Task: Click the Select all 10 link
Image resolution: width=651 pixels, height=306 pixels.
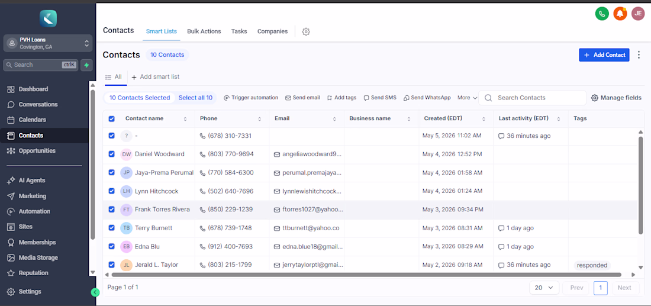Action: [x=195, y=98]
